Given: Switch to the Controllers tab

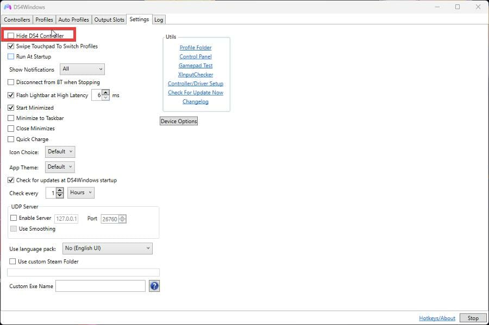Looking at the screenshot, I should coord(17,20).
